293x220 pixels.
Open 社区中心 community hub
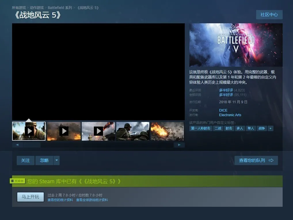[x=269, y=15]
